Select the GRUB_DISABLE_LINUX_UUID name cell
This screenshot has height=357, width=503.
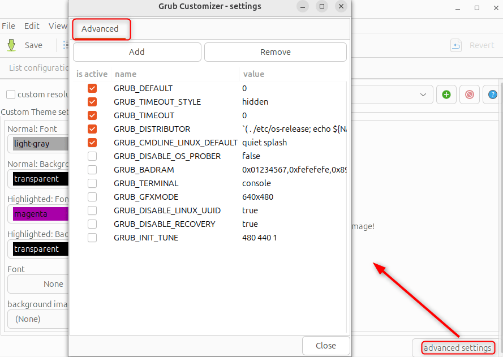point(167,210)
